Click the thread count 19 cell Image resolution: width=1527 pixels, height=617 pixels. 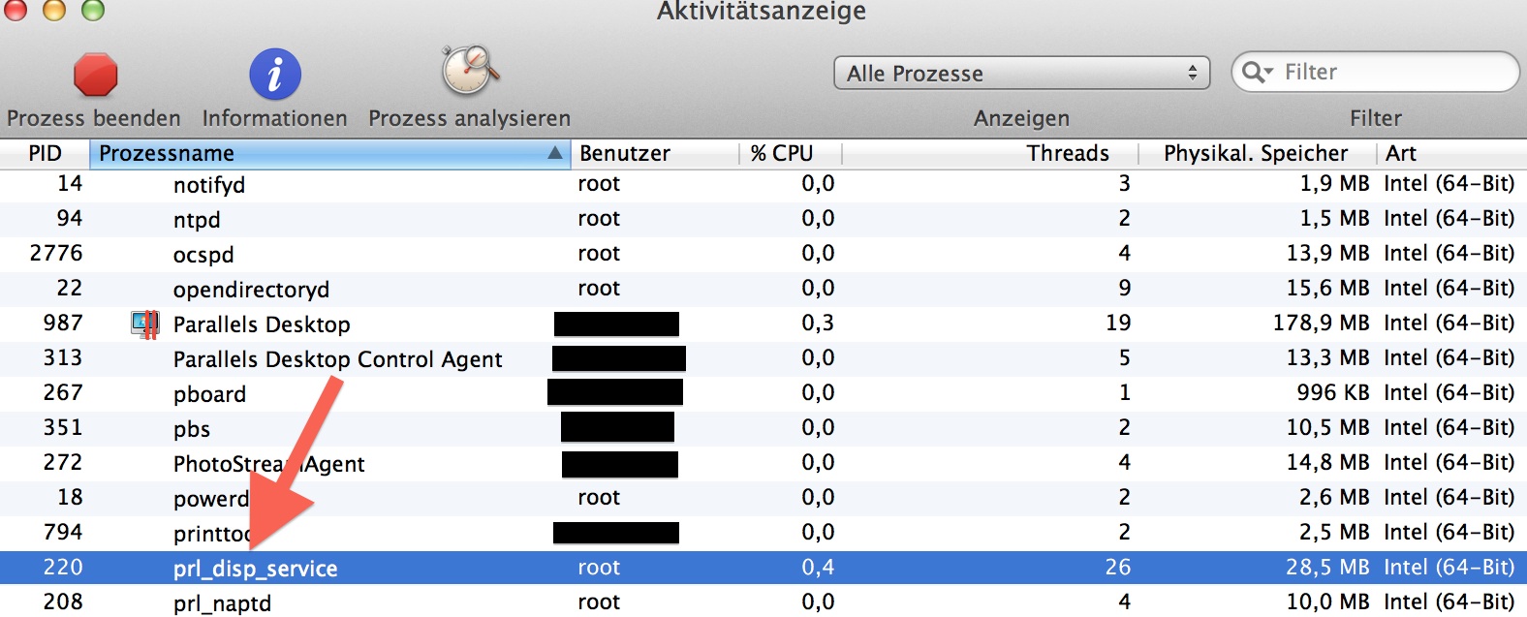[1118, 323]
